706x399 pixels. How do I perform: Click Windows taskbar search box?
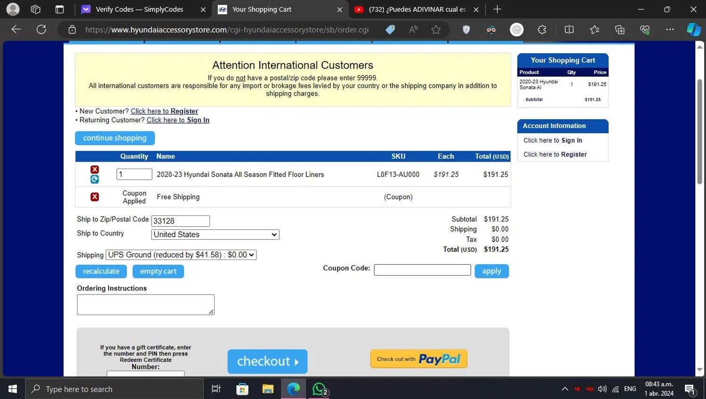115,389
